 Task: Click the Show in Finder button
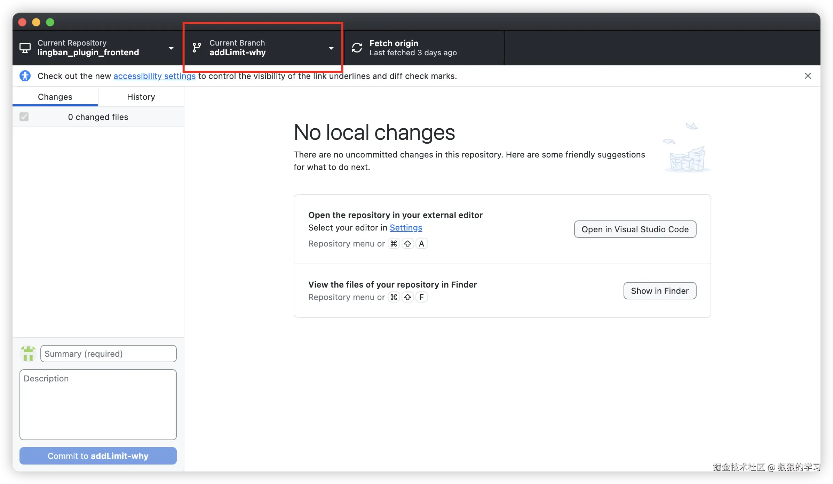click(659, 291)
